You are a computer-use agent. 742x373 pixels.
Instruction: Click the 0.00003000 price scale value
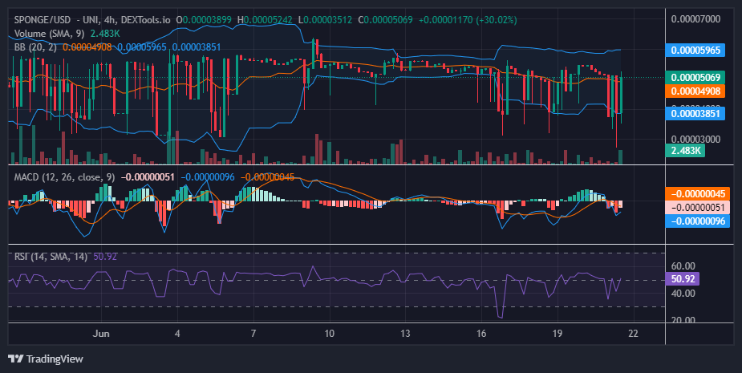point(695,139)
